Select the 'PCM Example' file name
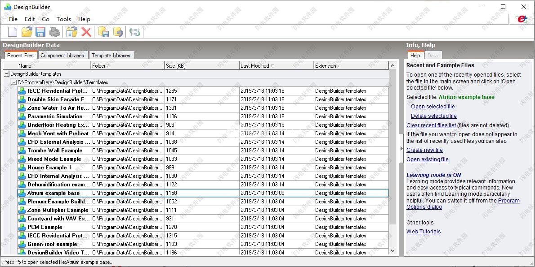This screenshot has width=535, height=267. 45,227
